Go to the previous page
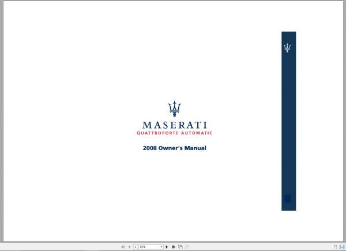The image size is (346, 251). 129,247
